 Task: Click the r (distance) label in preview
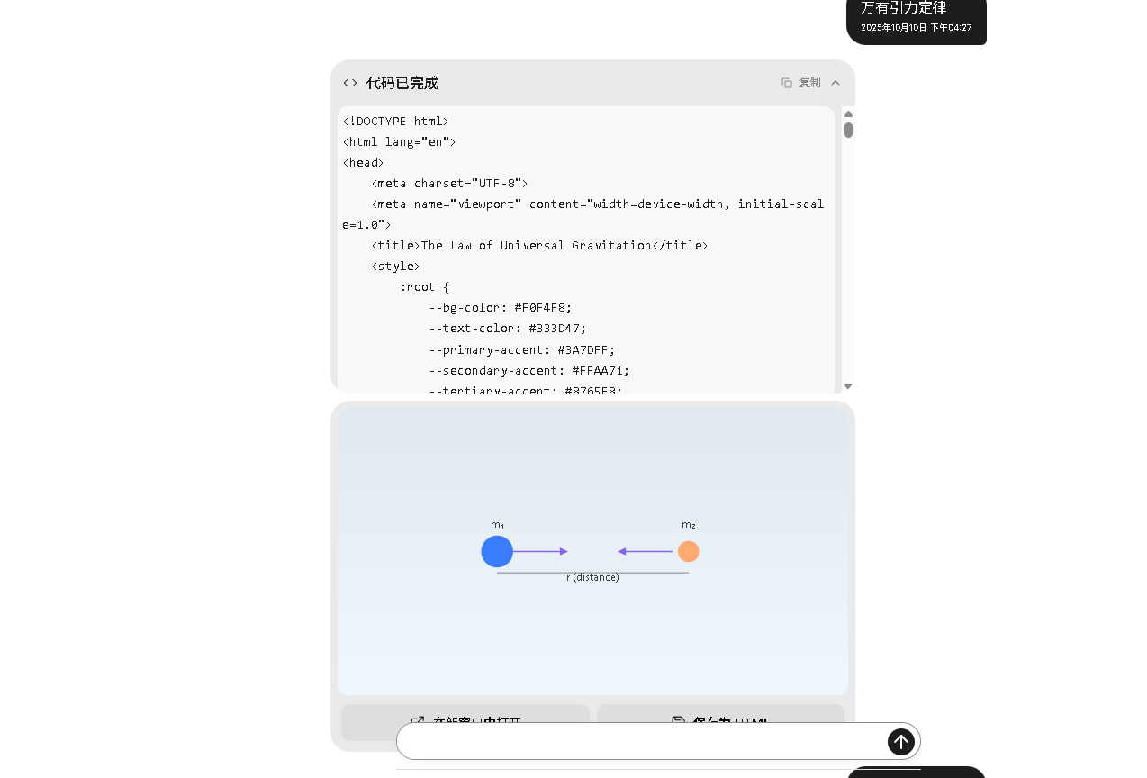(592, 577)
